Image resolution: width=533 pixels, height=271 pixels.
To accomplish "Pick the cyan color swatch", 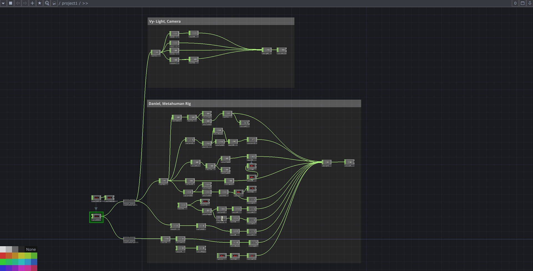I will pyautogui.click(x=22, y=262).
